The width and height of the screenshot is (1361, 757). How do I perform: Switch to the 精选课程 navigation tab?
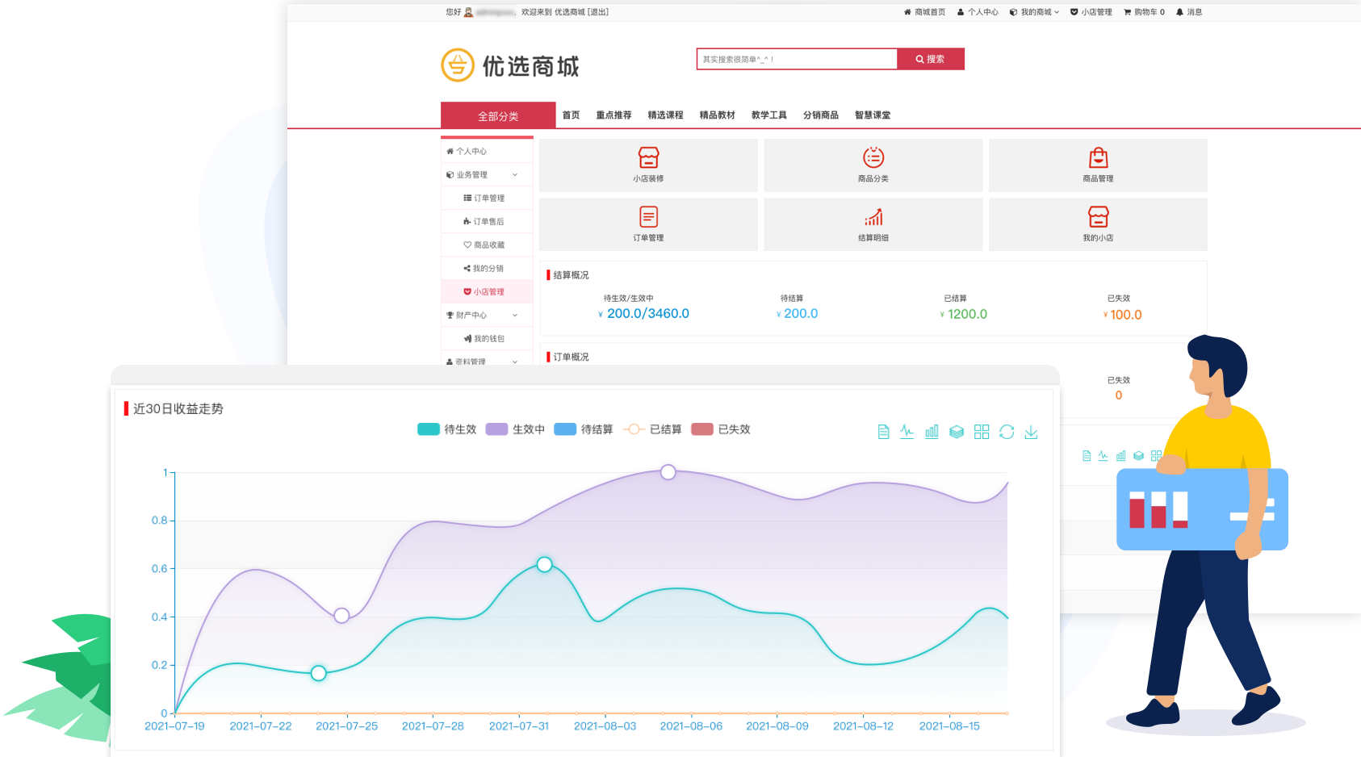[664, 115]
